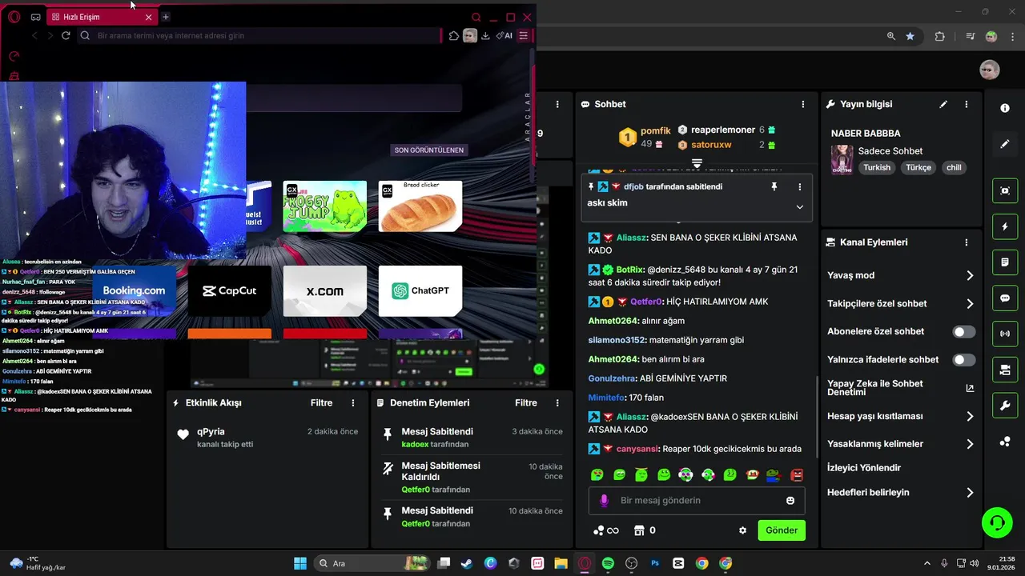Open Kanal Eylemleri three-dot menu
Viewport: 1025px width, 576px height.
point(967,242)
